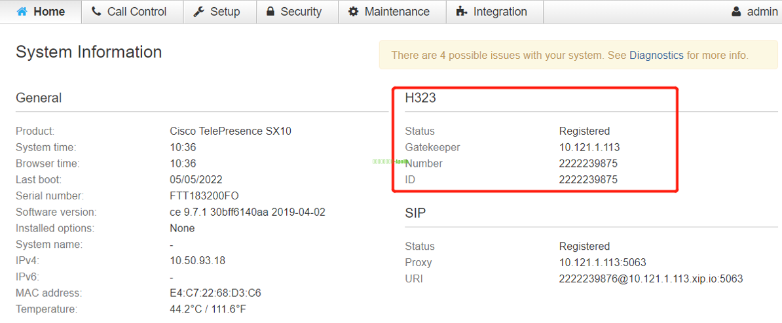Open the Setup menu
This screenshot has width=782, height=323.
225,12
